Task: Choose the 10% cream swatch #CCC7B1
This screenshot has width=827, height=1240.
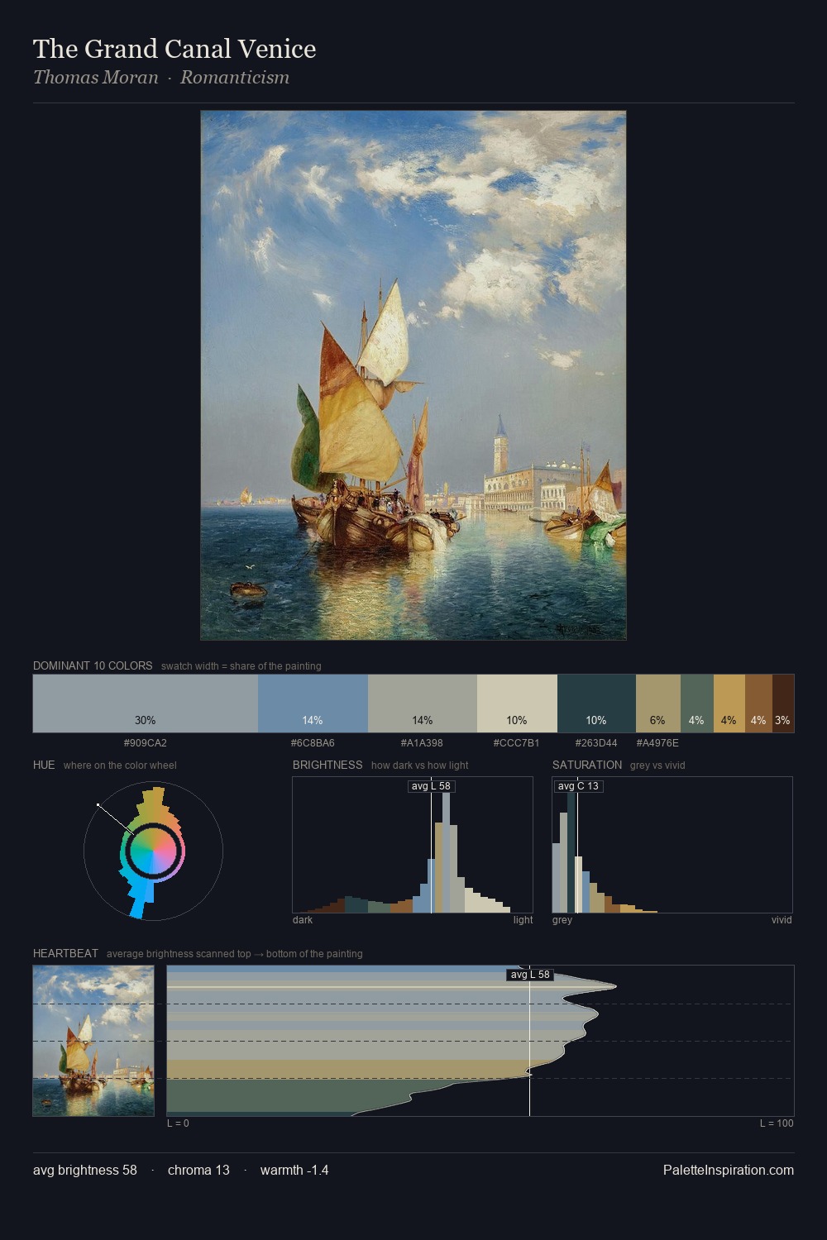Action: [517, 703]
